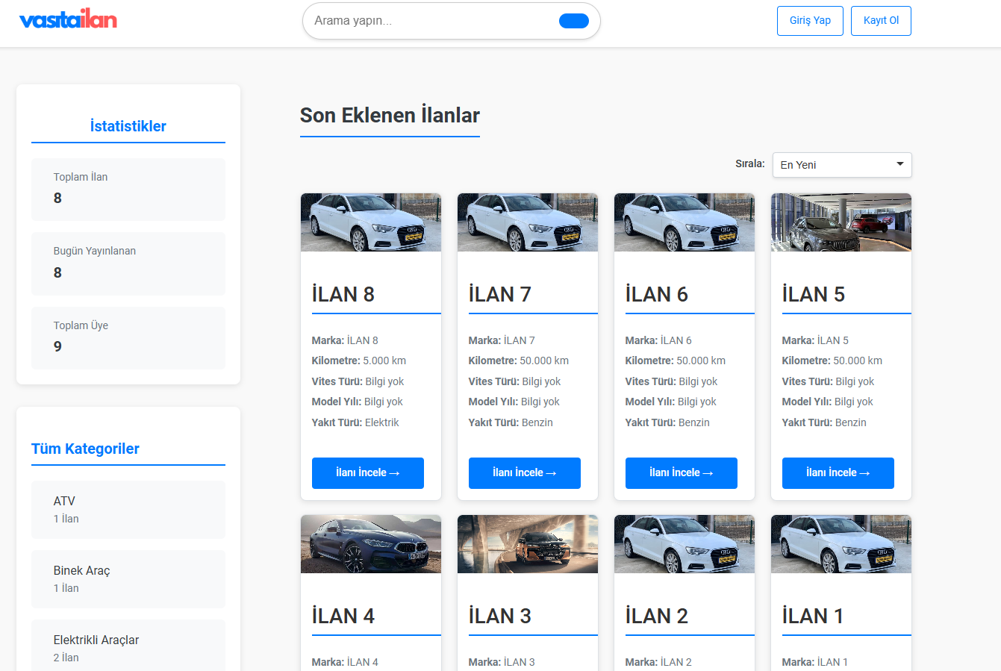This screenshot has height=671, width=1001.
Task: Open the Kayıt Ol registration page
Action: click(x=881, y=21)
